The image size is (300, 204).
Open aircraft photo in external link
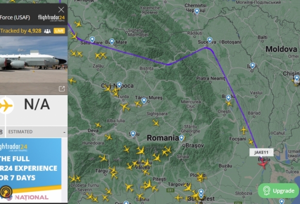coord(62,89)
